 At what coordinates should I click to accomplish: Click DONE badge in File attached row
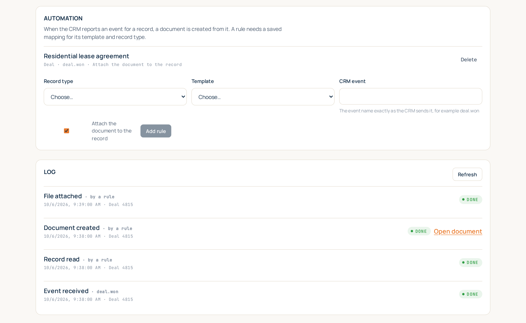[x=471, y=200]
